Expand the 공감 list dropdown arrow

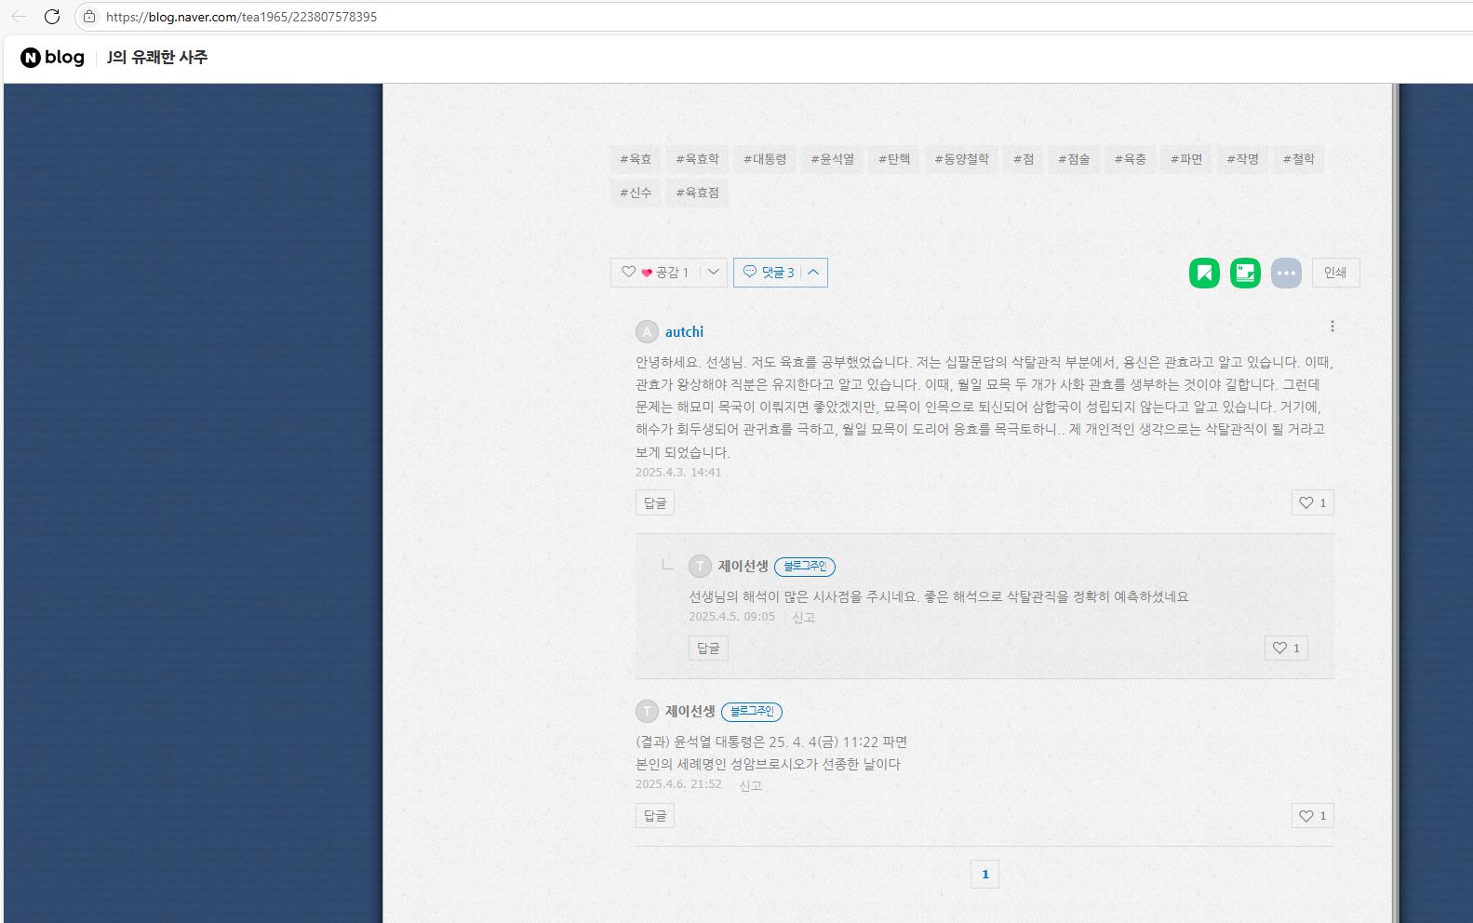(714, 273)
